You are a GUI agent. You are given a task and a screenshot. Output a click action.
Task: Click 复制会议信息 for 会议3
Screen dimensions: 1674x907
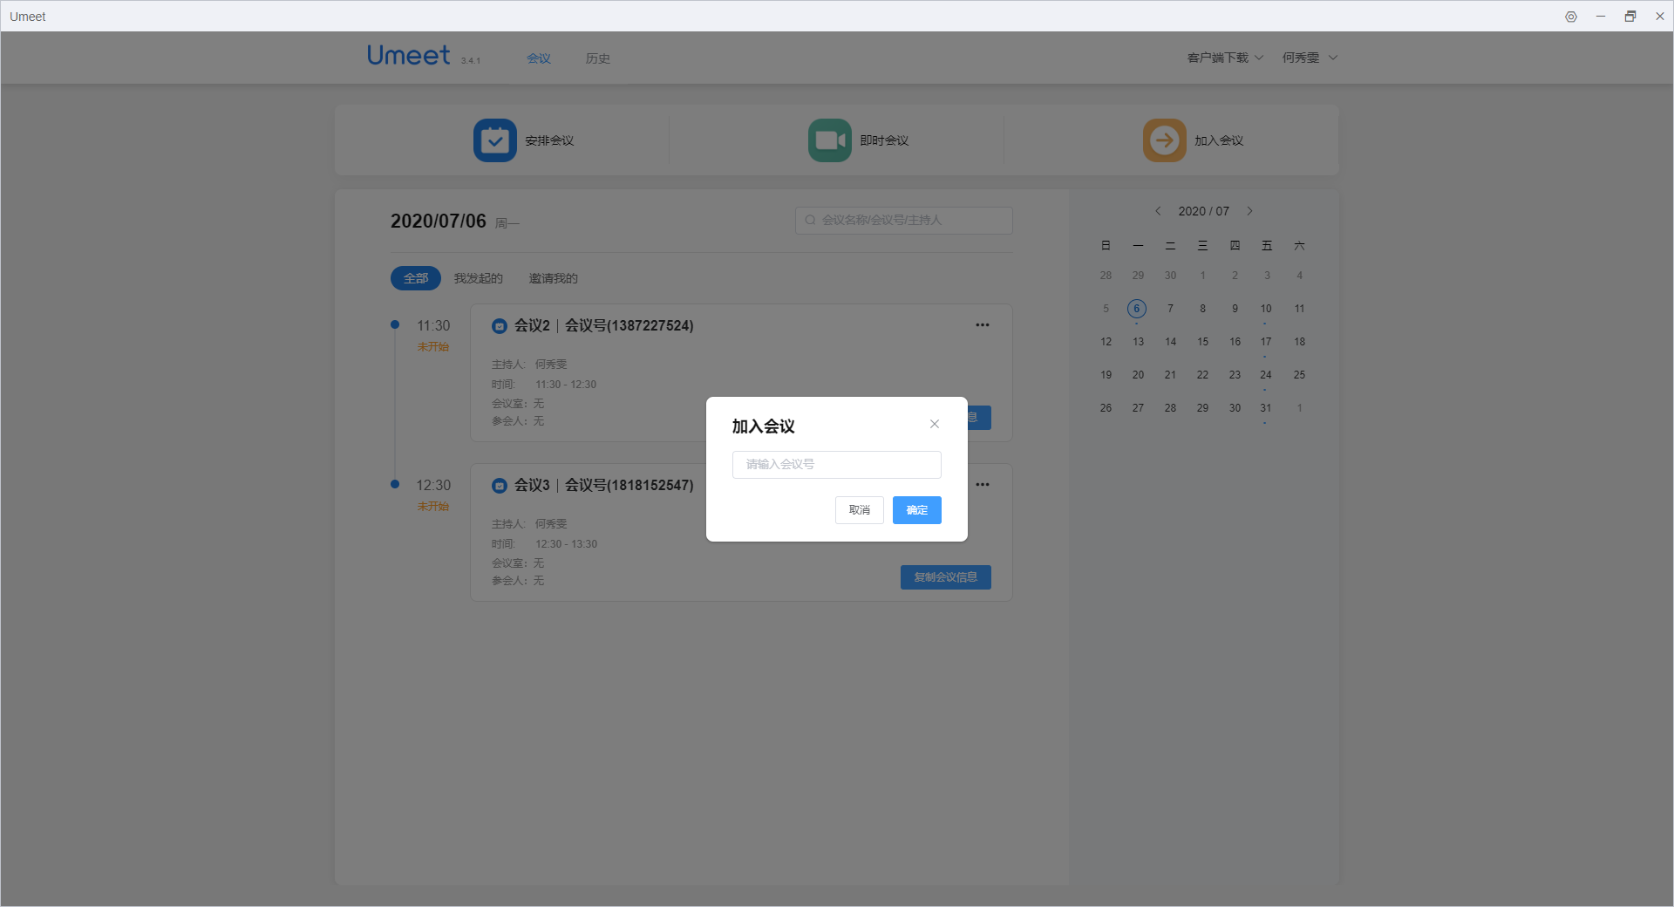(945, 576)
